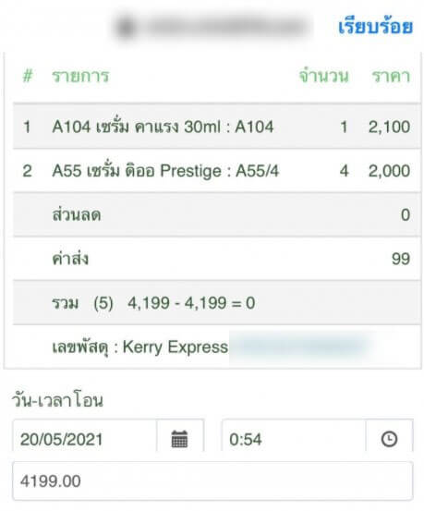The height and width of the screenshot is (511, 424).
Task: Click the amount field showing 4199.00
Action: point(212,481)
